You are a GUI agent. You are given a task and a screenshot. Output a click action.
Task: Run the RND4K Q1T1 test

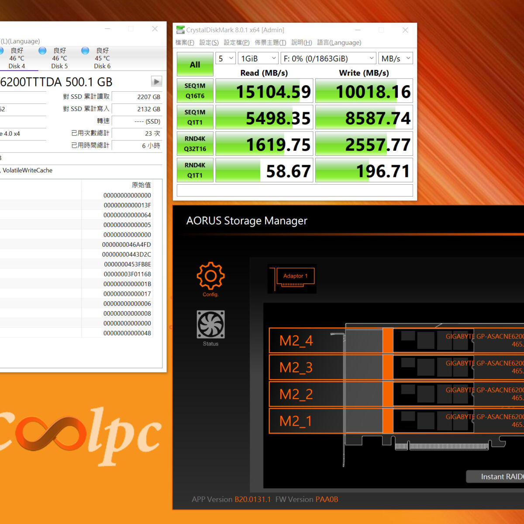click(195, 170)
